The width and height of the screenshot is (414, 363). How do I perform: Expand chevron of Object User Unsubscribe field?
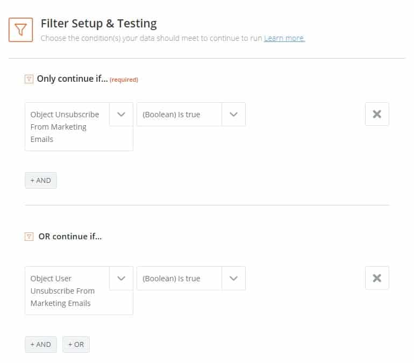121,278
